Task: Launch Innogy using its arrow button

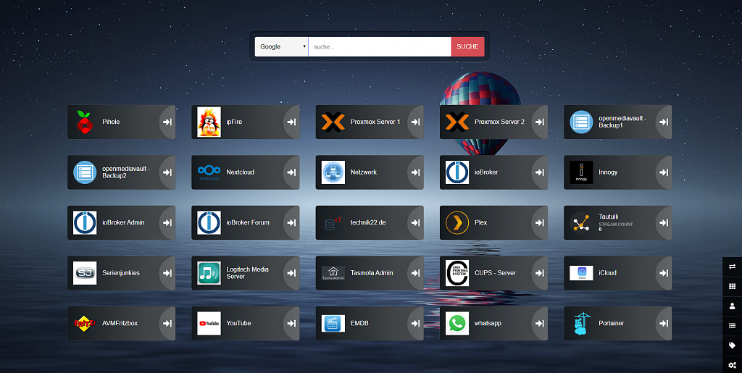Action: click(x=664, y=172)
